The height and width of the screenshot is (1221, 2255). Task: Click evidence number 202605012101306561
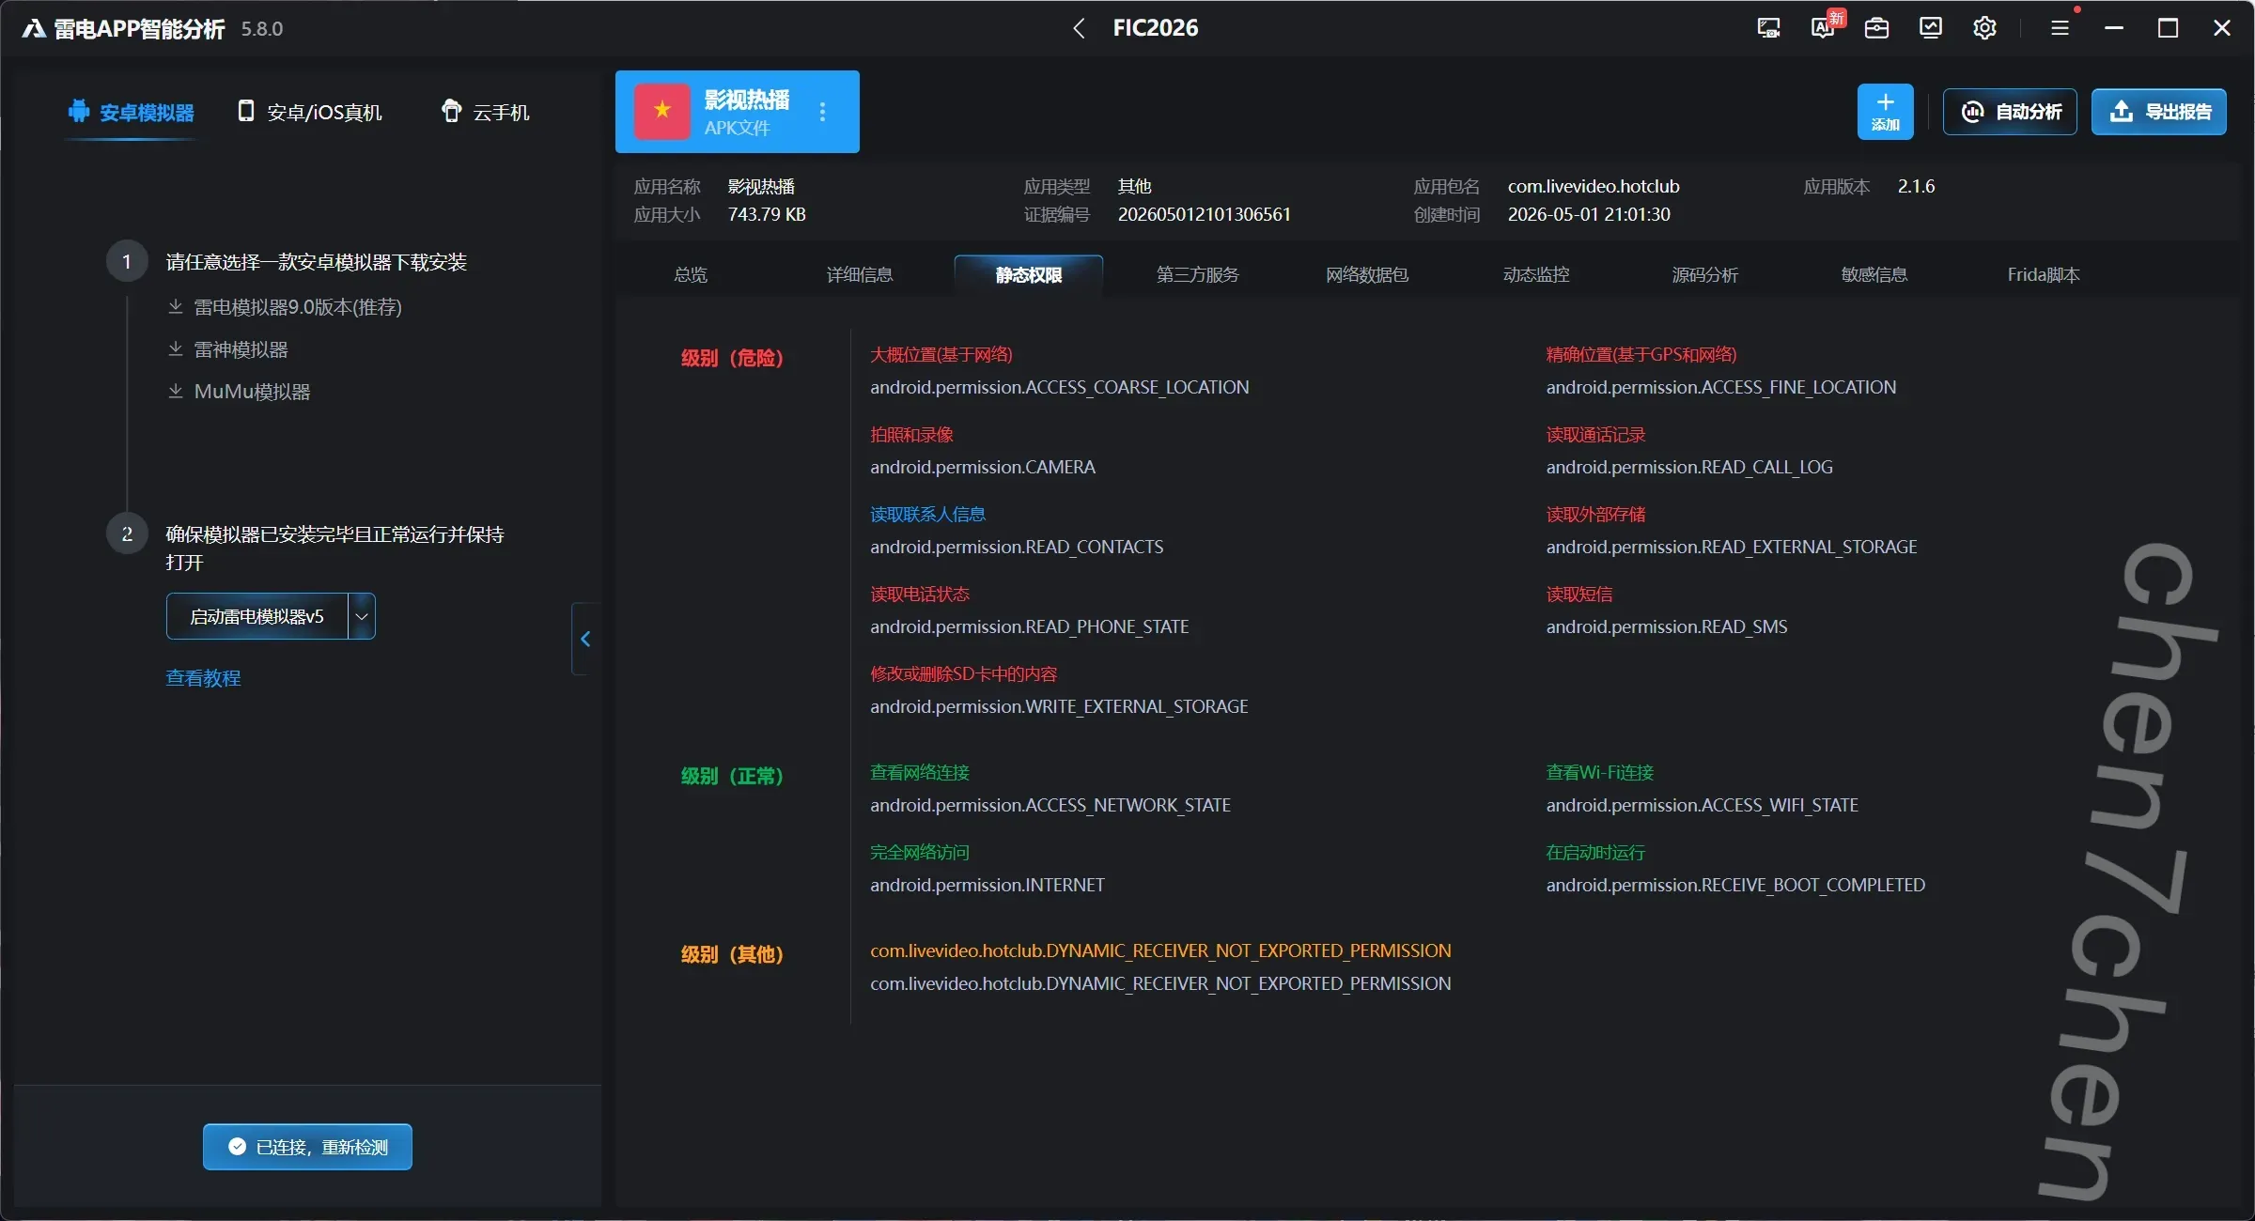point(1205,214)
